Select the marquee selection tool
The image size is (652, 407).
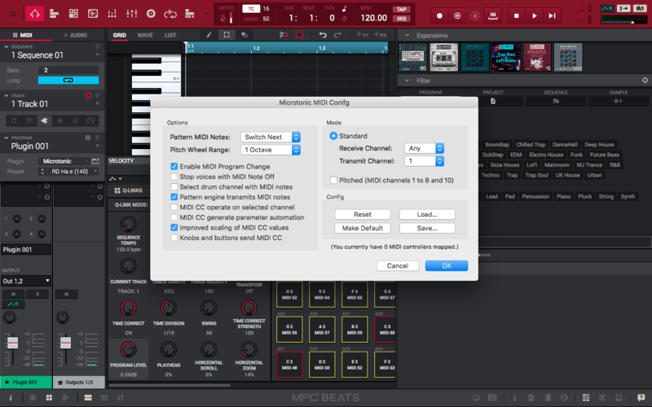click(x=227, y=35)
